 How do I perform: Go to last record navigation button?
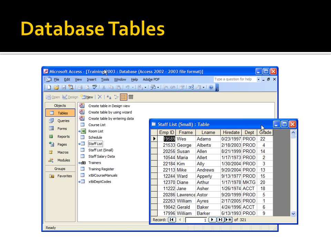tap(220, 220)
